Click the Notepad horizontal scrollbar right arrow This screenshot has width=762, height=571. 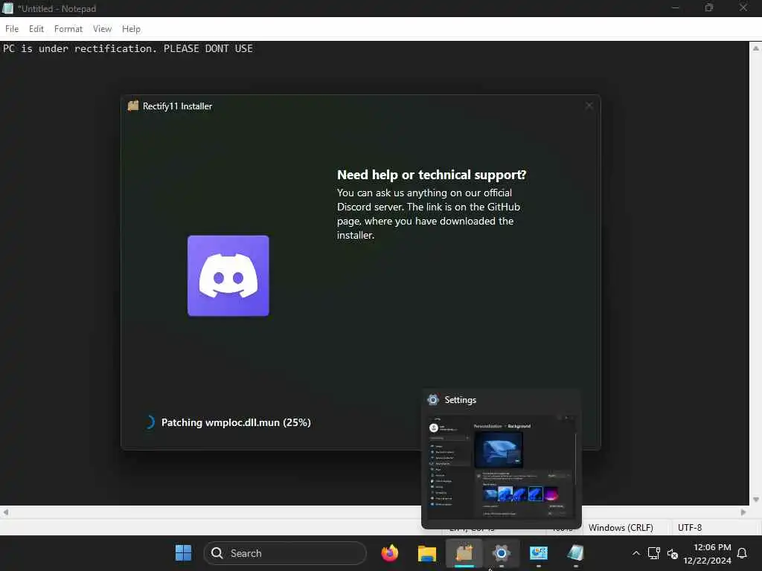[743, 512]
